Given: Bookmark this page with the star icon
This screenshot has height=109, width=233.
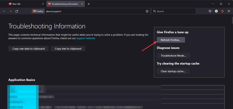Looking at the screenshot, I should [147, 11].
